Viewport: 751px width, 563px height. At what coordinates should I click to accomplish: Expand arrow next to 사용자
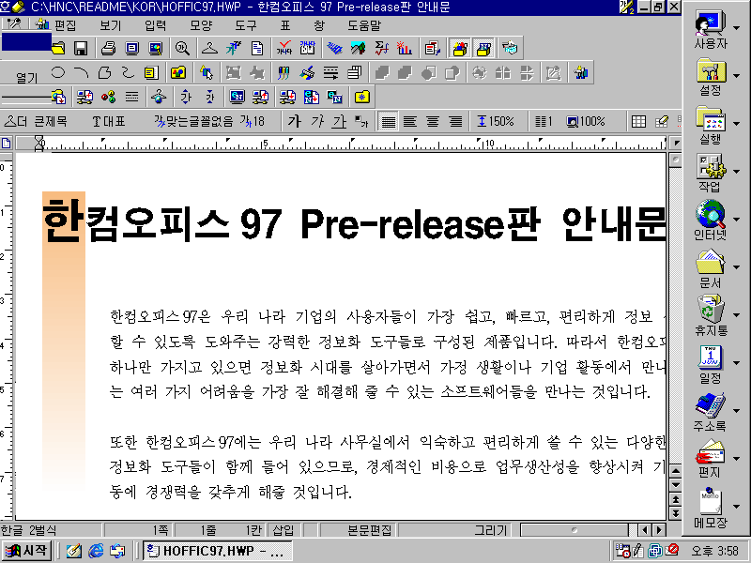pos(737,28)
